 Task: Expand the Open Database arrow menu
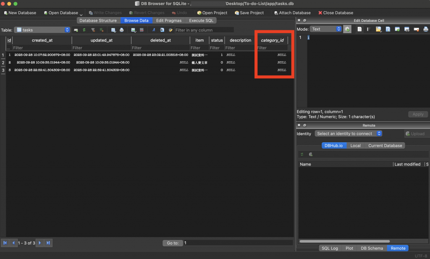(81, 14)
